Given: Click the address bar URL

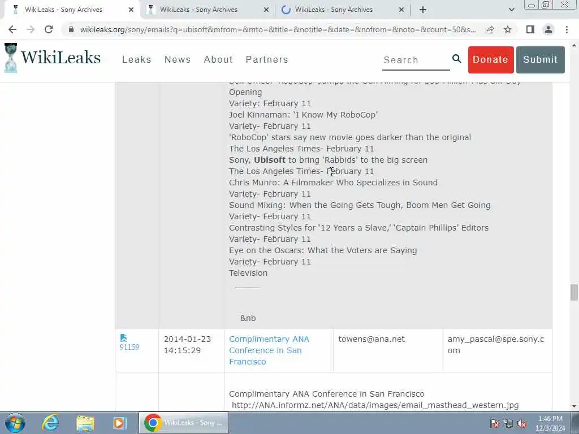Looking at the screenshot, I should coord(278,29).
